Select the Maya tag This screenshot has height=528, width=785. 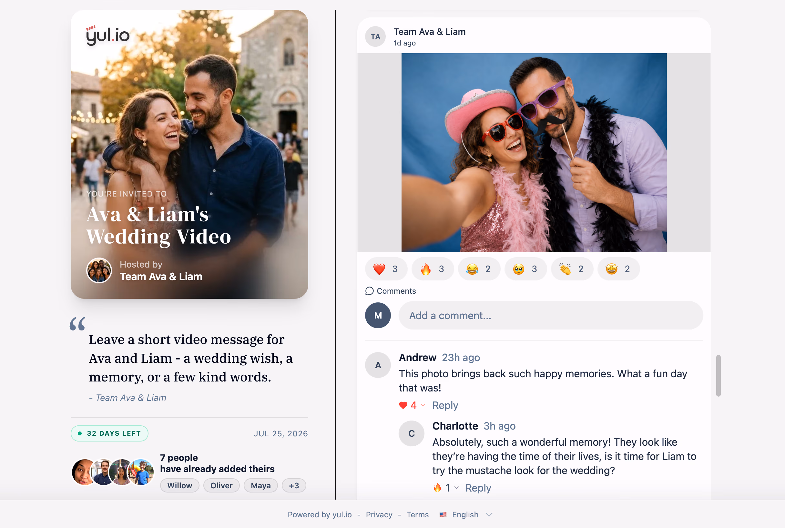261,486
